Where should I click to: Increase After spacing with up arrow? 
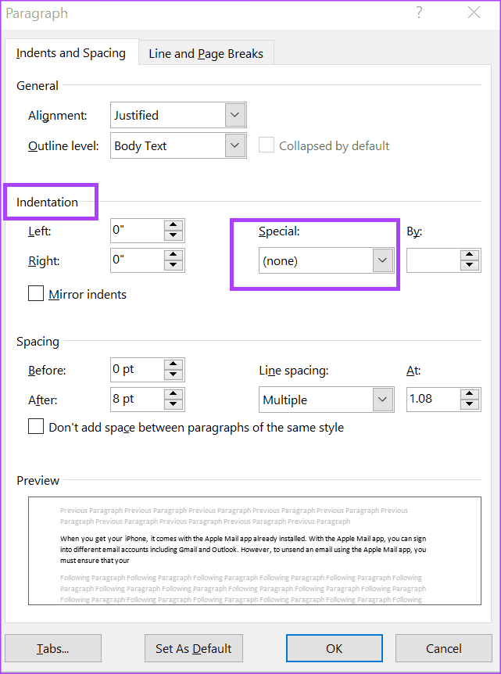pyautogui.click(x=174, y=394)
